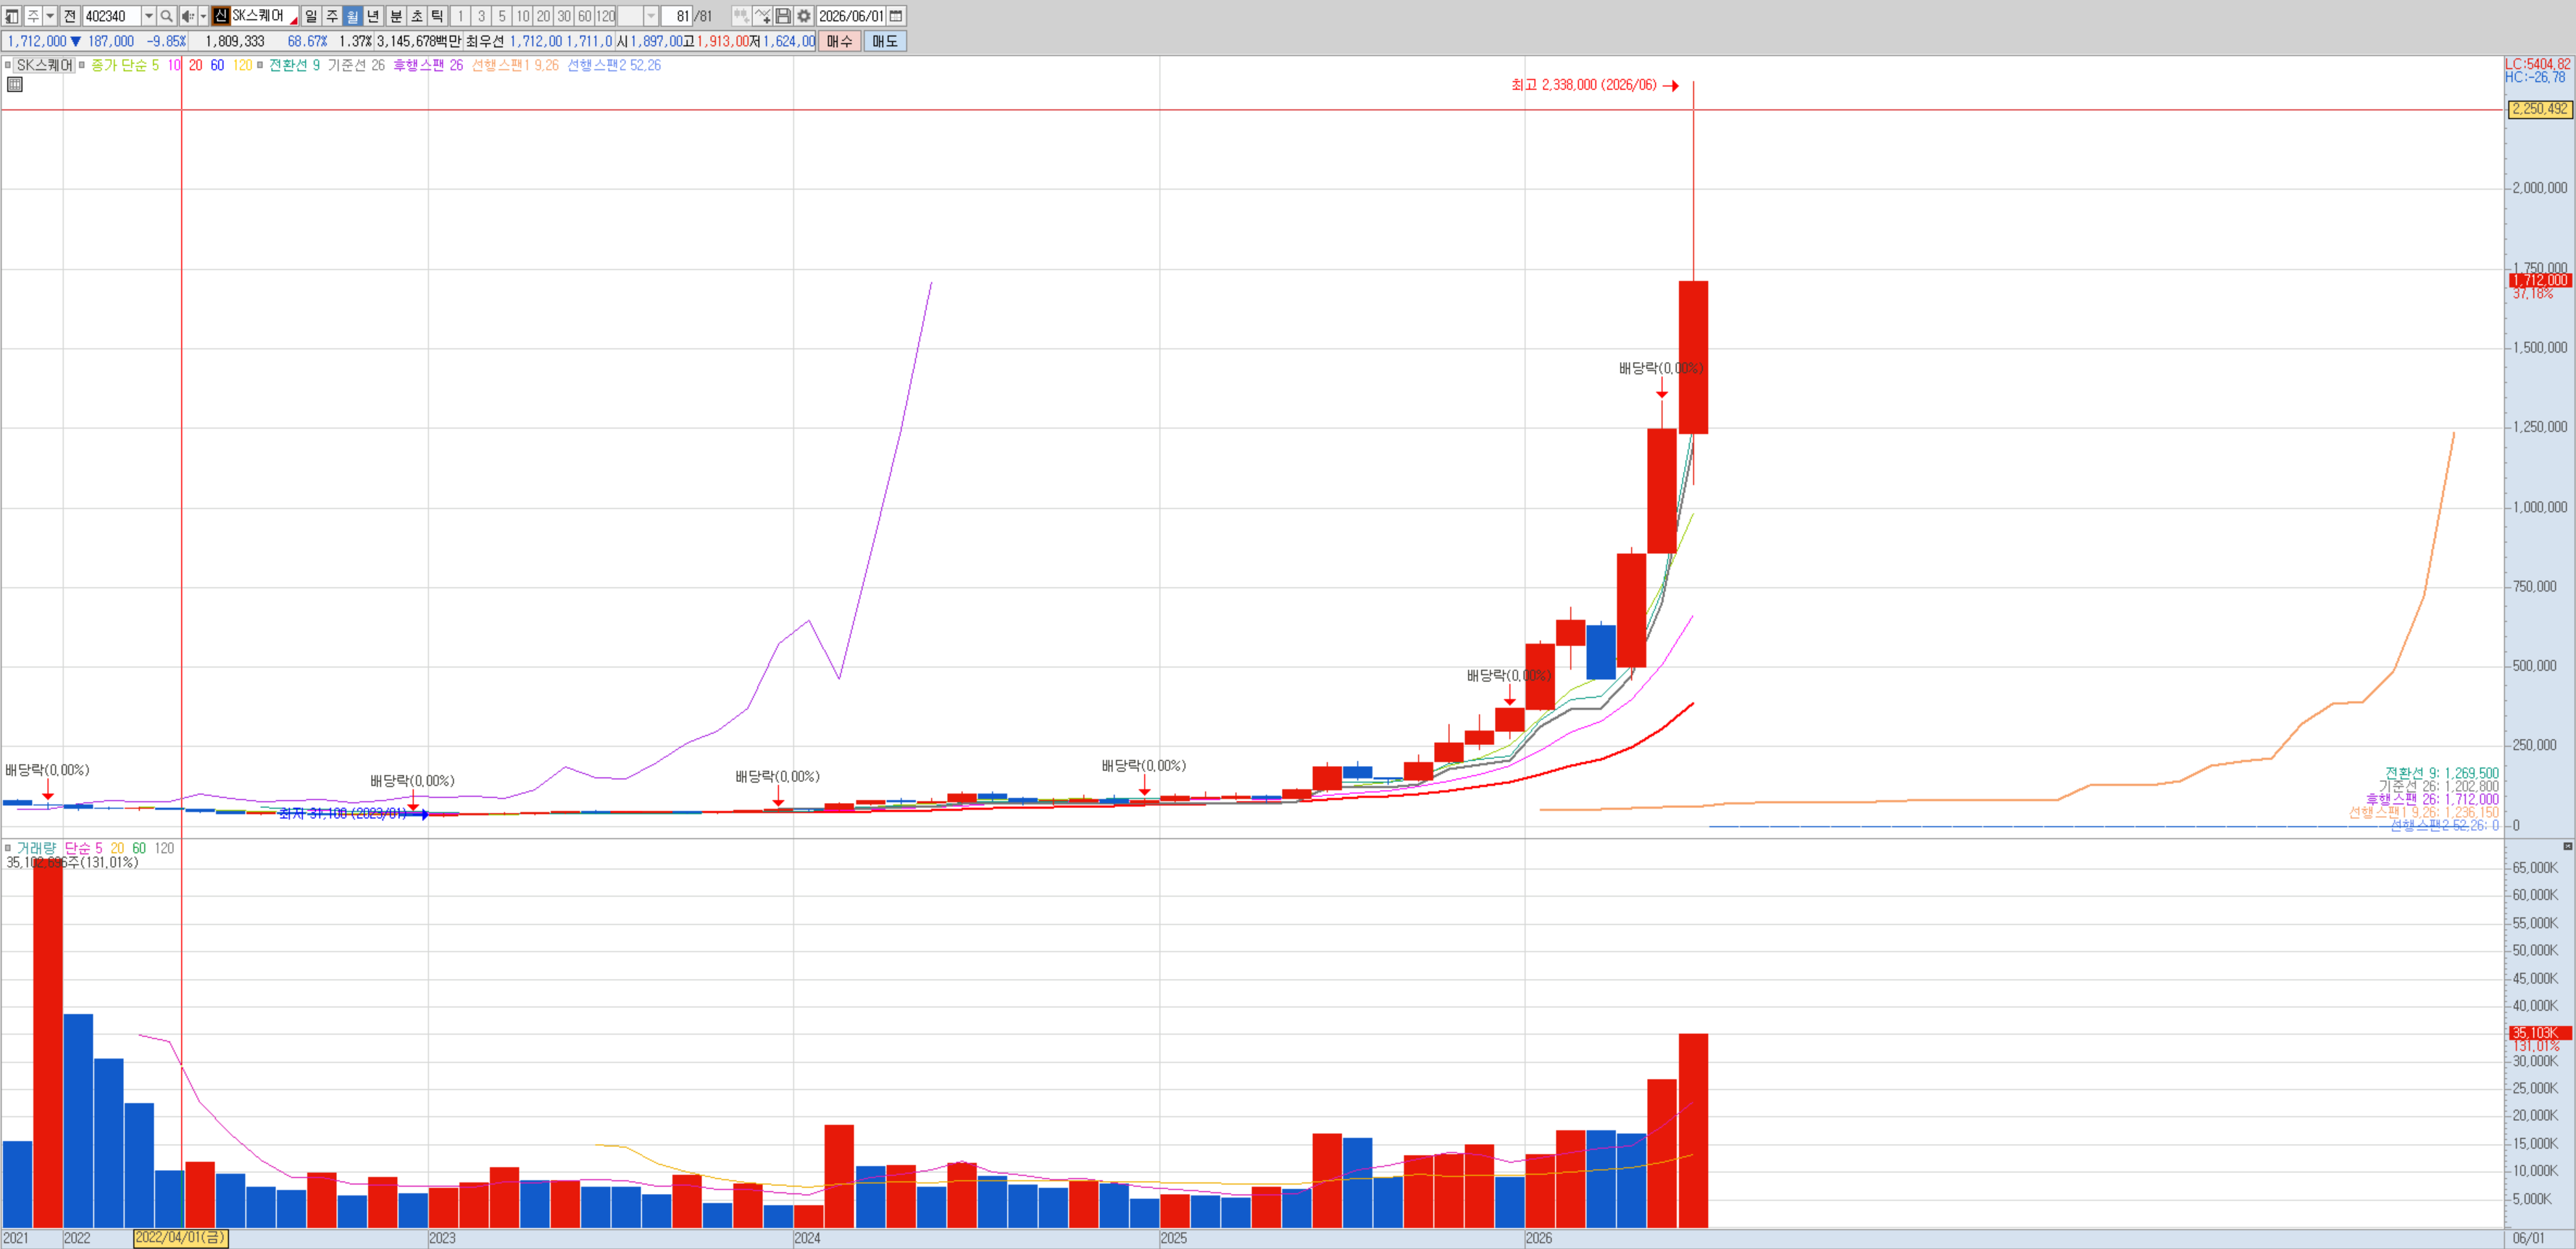Open the calendar date picker icon
The width and height of the screenshot is (2576, 1249).
[x=897, y=16]
